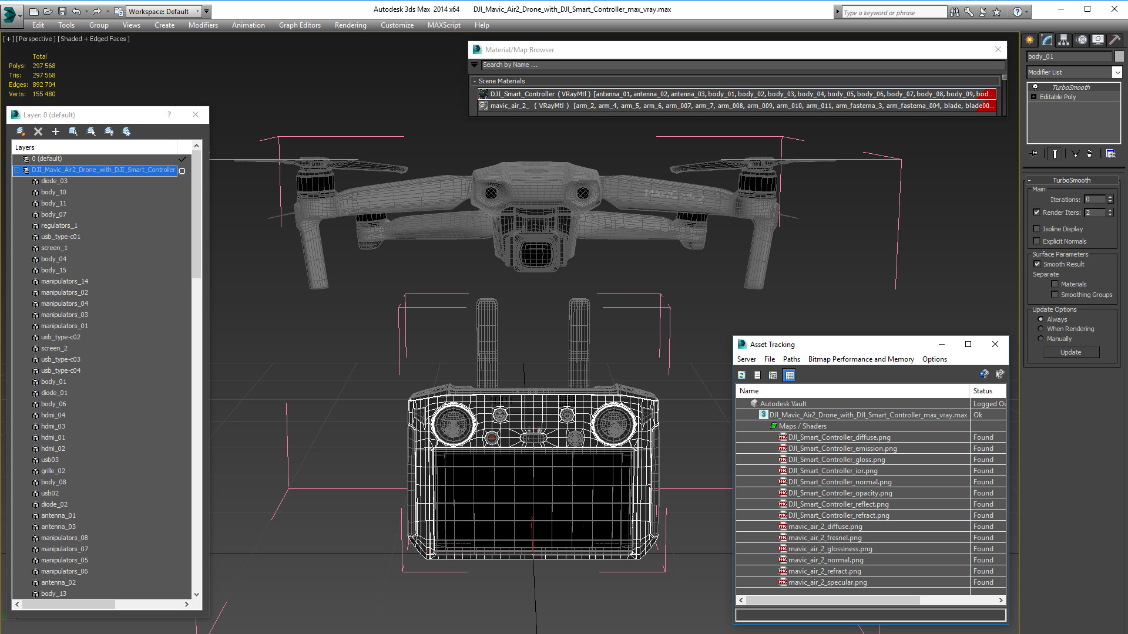This screenshot has height=634, width=1128.
Task: Select mavic_air_2_ VRayMtl material row
Action: pos(737,106)
